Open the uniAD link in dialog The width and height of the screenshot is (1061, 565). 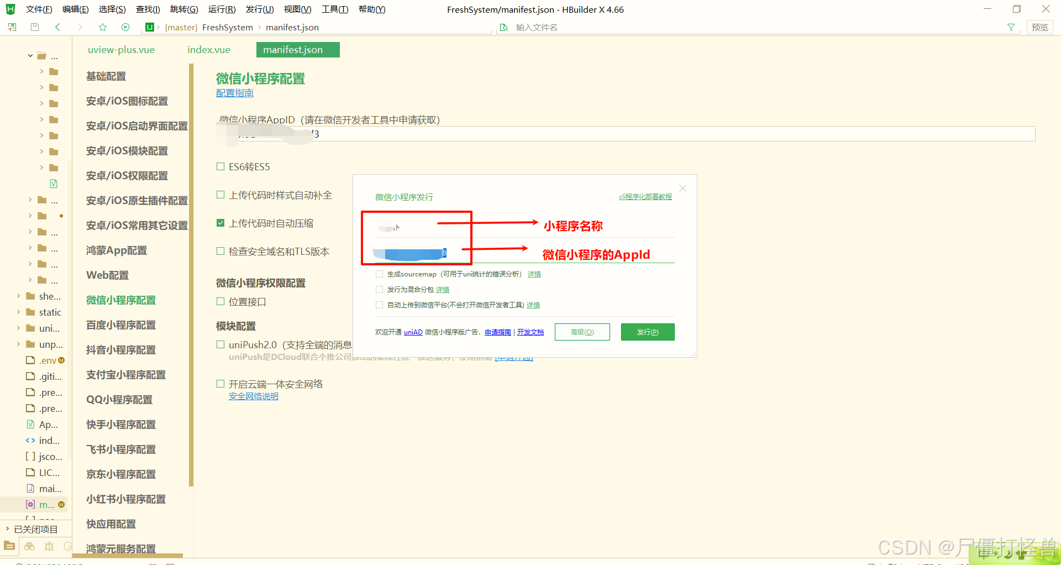point(413,332)
